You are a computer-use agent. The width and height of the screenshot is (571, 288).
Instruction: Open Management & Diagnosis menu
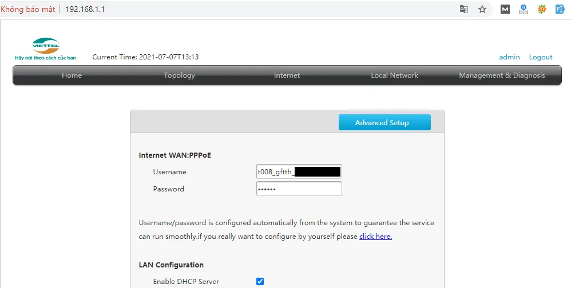pyautogui.click(x=502, y=75)
